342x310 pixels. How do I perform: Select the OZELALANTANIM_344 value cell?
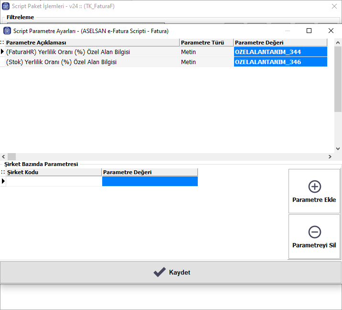280,52
